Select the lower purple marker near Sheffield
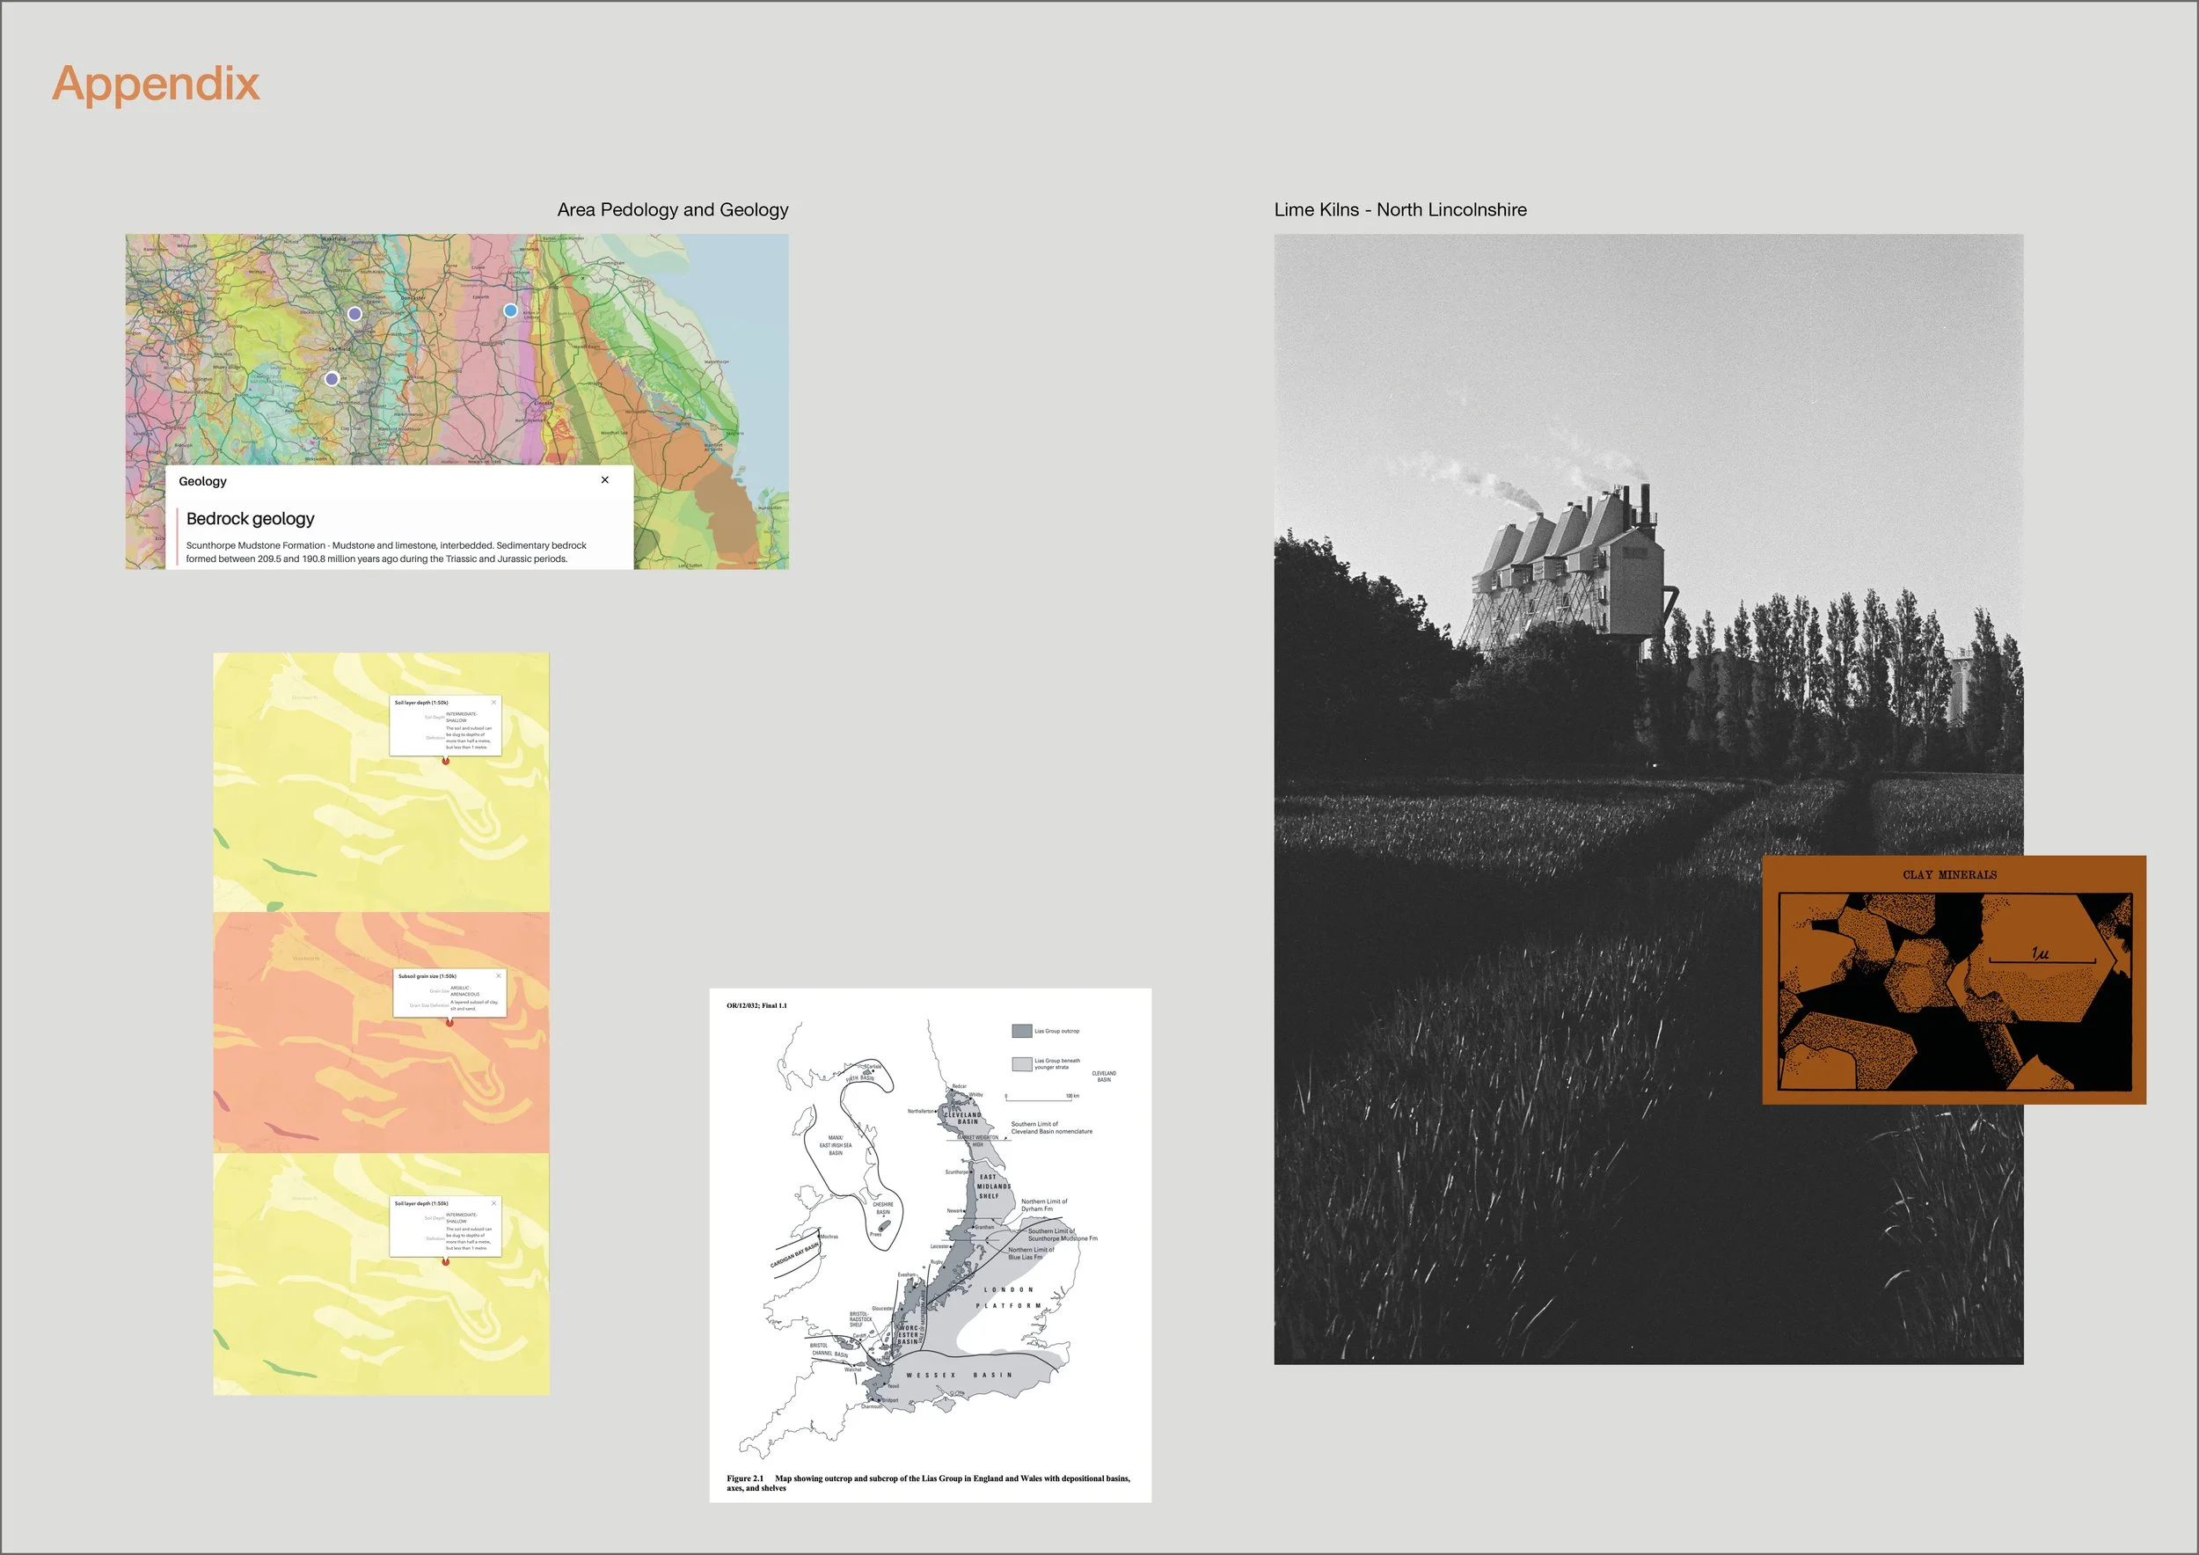The width and height of the screenshot is (2199, 1555). (332, 378)
